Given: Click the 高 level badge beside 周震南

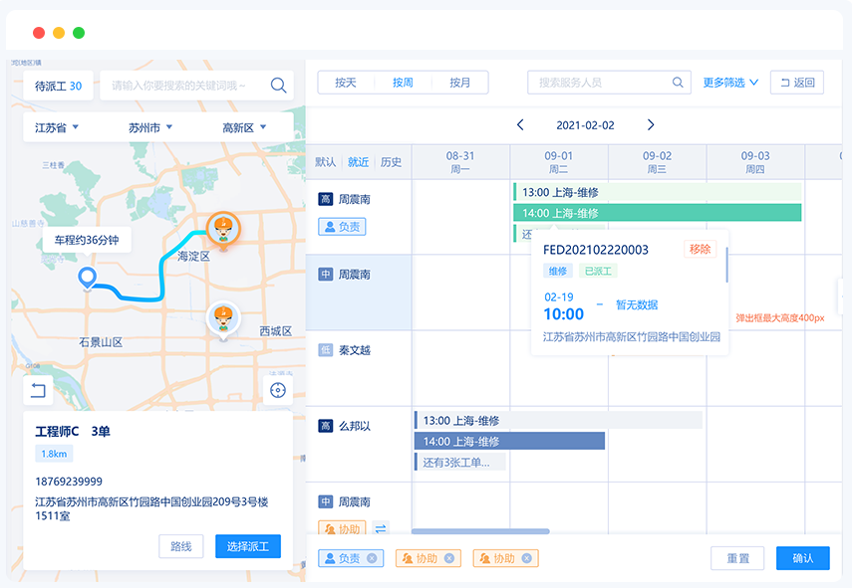Looking at the screenshot, I should (325, 199).
